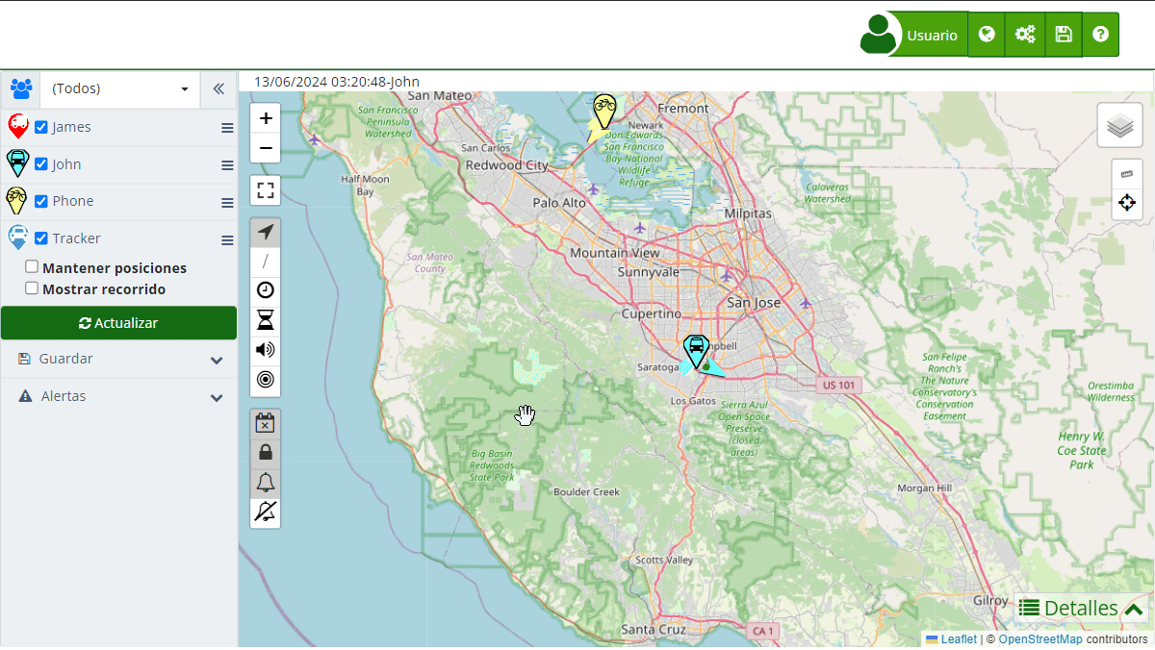Select the clock history tool
Viewport: 1155px width, 650px height.
click(266, 290)
